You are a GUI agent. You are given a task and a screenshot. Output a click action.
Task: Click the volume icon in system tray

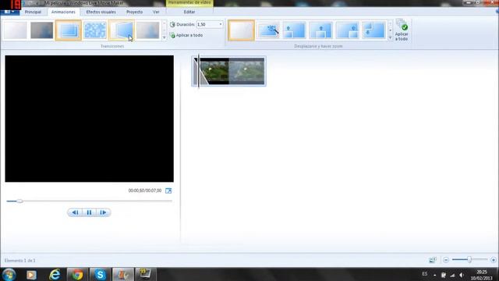click(462, 275)
